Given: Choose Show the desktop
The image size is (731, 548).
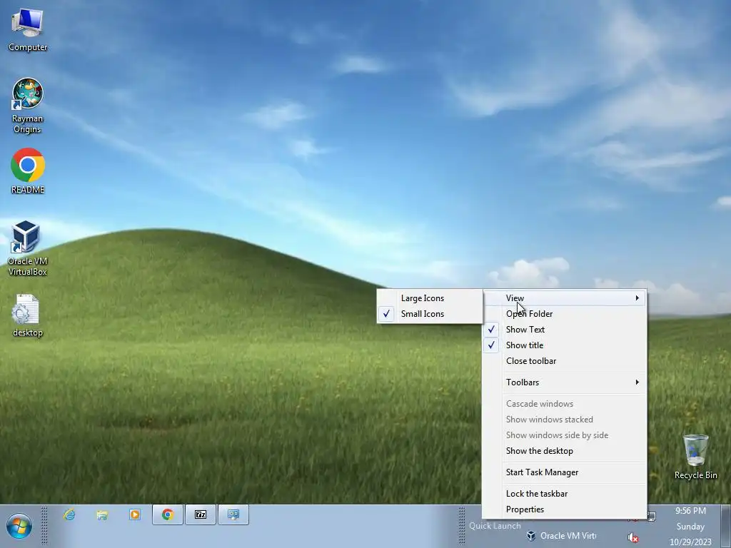Looking at the screenshot, I should (x=565, y=451).
